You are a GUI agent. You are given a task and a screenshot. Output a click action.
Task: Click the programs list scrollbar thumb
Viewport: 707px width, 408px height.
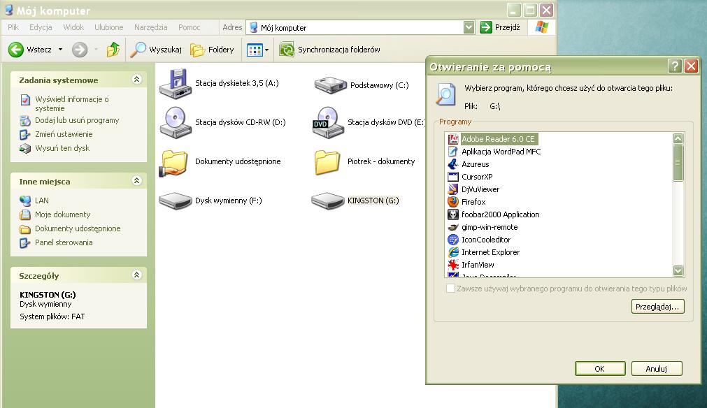tap(678, 163)
